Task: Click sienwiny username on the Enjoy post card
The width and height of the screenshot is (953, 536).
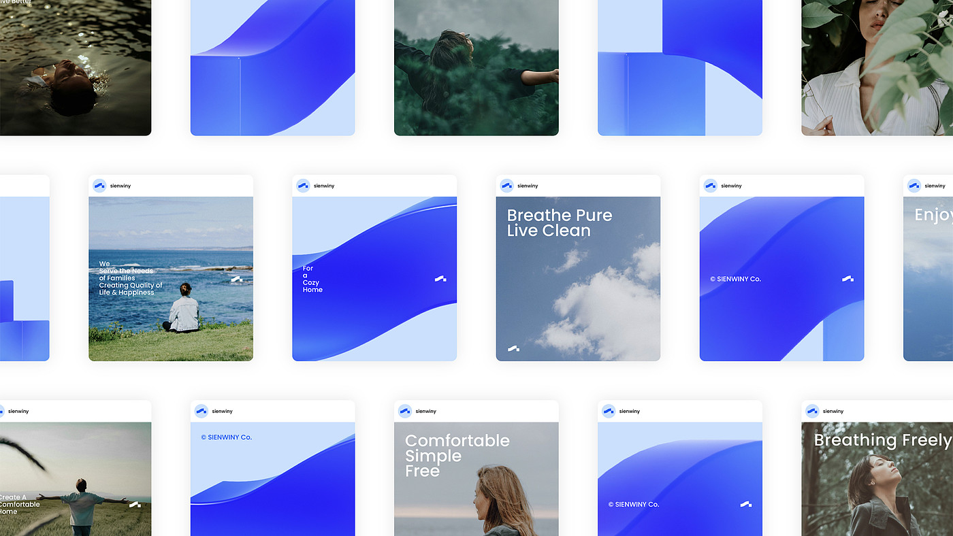Action: [935, 186]
